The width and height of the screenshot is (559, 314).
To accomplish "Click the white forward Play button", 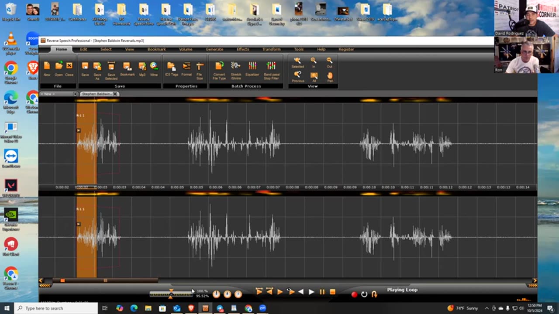I will click(311, 292).
